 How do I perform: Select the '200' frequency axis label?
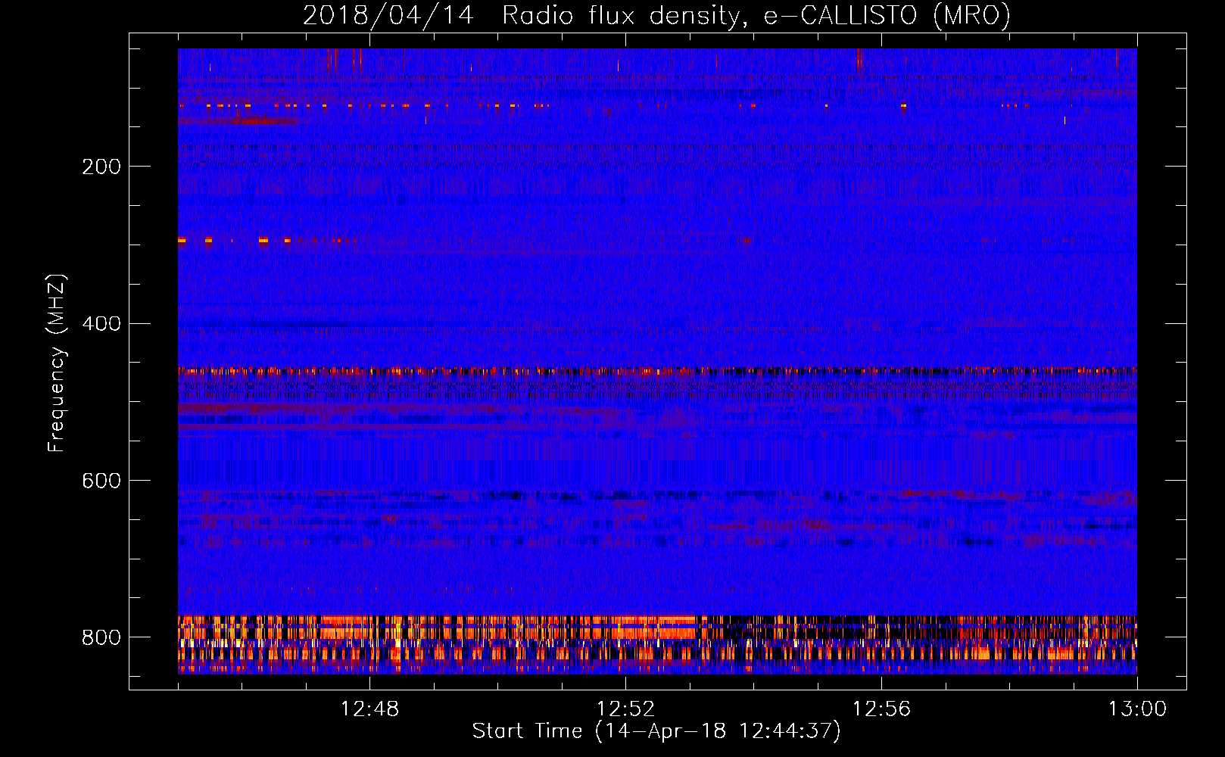101,167
